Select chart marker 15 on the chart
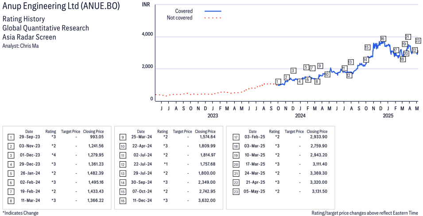The image size is (423, 216). pos(367,47)
